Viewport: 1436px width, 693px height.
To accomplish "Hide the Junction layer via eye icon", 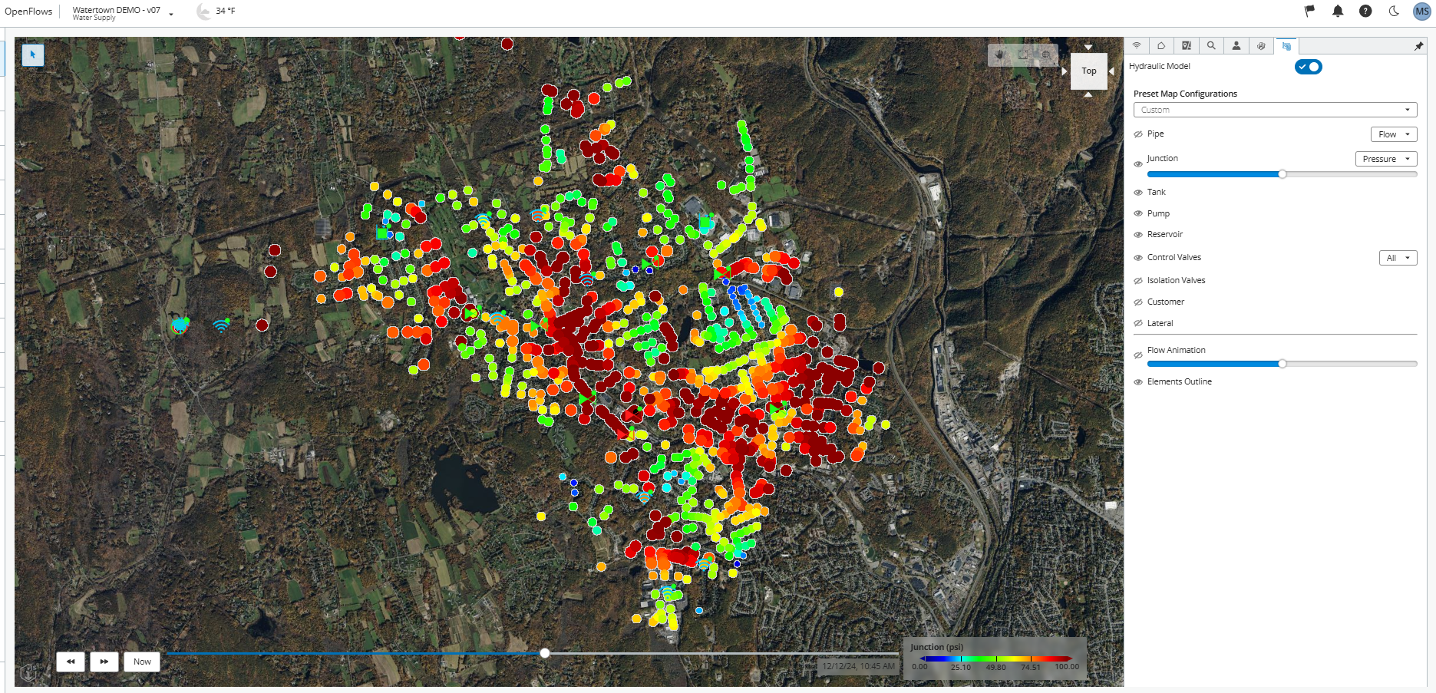I will coord(1138,164).
